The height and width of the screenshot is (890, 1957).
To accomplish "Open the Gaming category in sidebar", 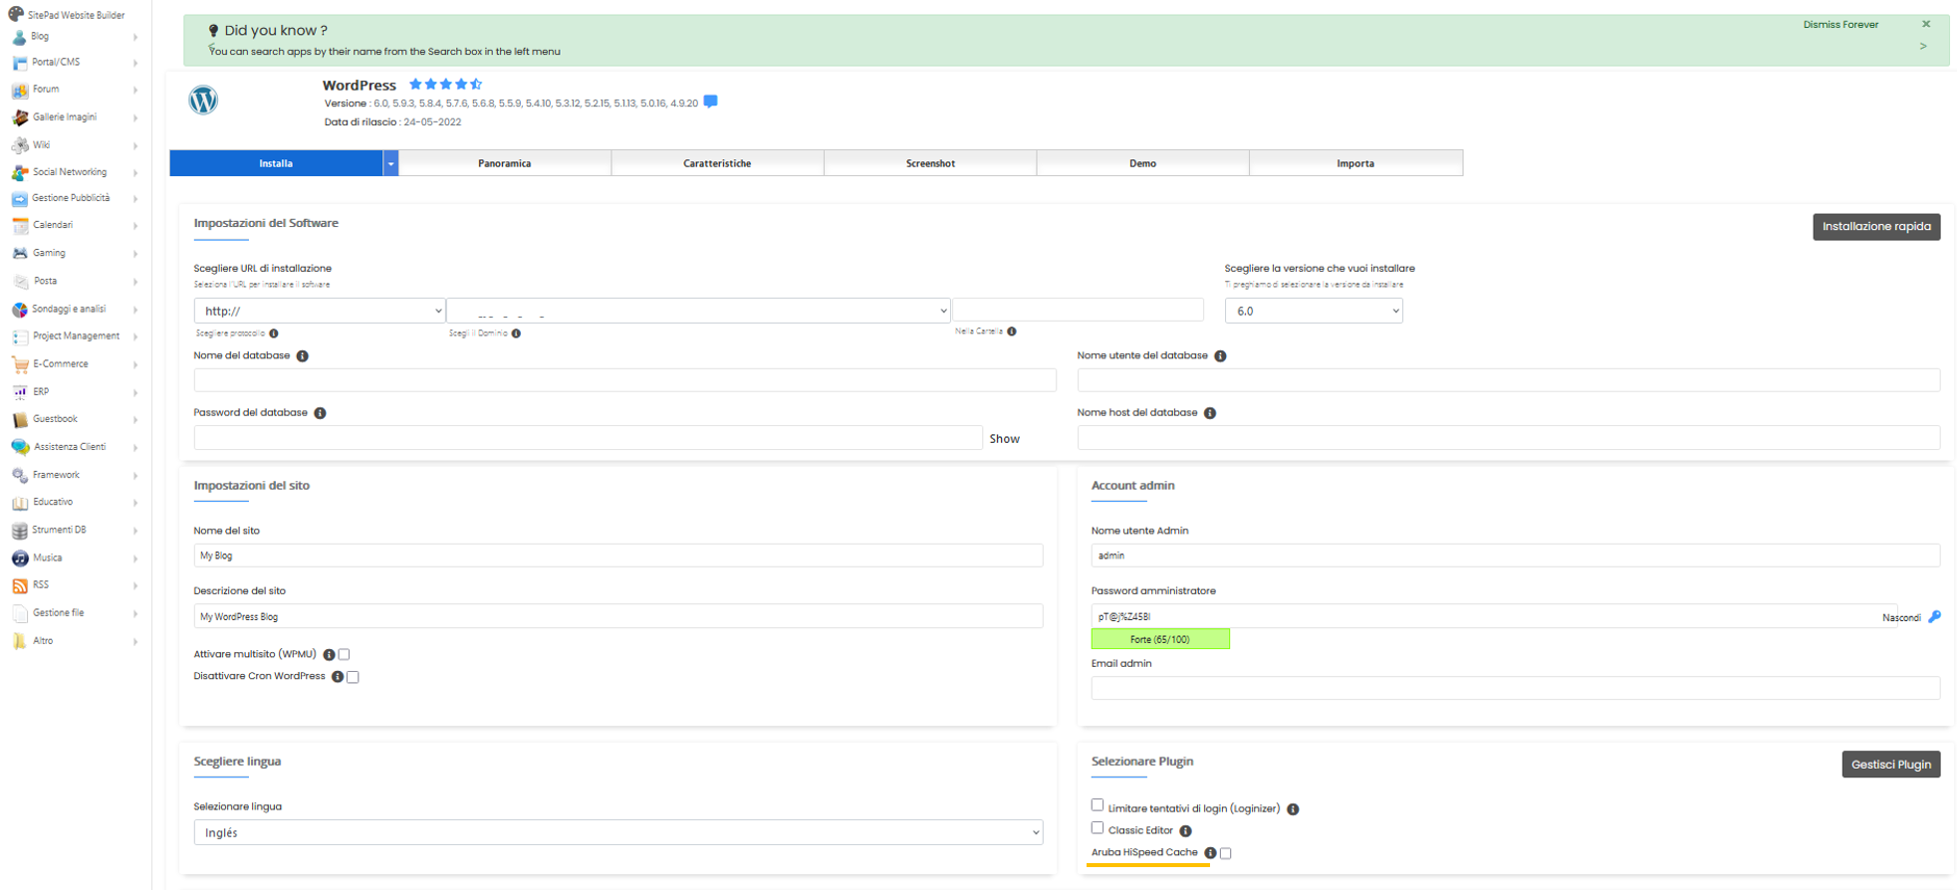I will (49, 254).
